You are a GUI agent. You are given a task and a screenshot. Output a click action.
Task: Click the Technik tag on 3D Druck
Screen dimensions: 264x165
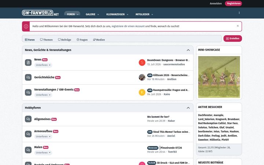pyautogui.click(x=151, y=163)
